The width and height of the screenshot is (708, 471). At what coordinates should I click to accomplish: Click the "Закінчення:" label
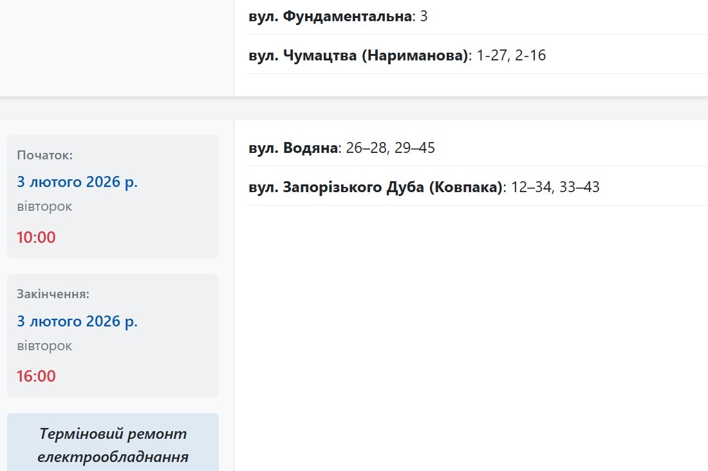click(x=53, y=294)
